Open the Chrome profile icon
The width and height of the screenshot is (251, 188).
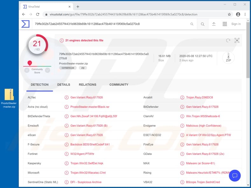(238, 14)
